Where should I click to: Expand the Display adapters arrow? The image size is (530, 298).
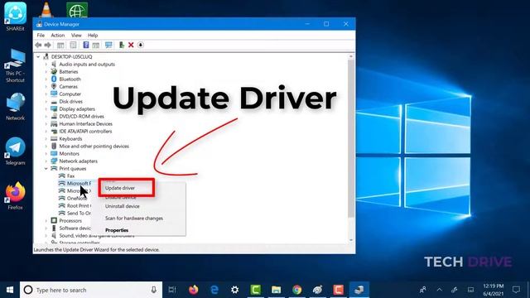[x=46, y=108]
